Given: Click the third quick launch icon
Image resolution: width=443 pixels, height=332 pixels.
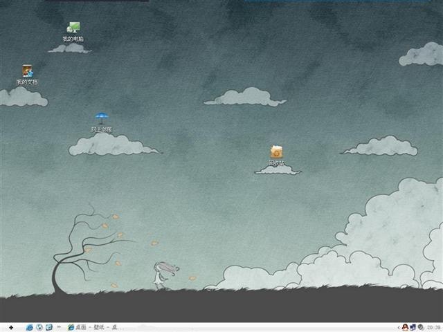Looking at the screenshot, I should 49,327.
